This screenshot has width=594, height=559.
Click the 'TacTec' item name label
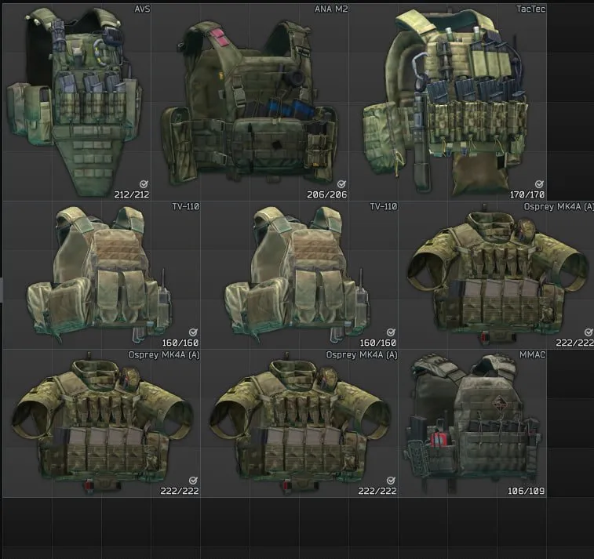530,9
